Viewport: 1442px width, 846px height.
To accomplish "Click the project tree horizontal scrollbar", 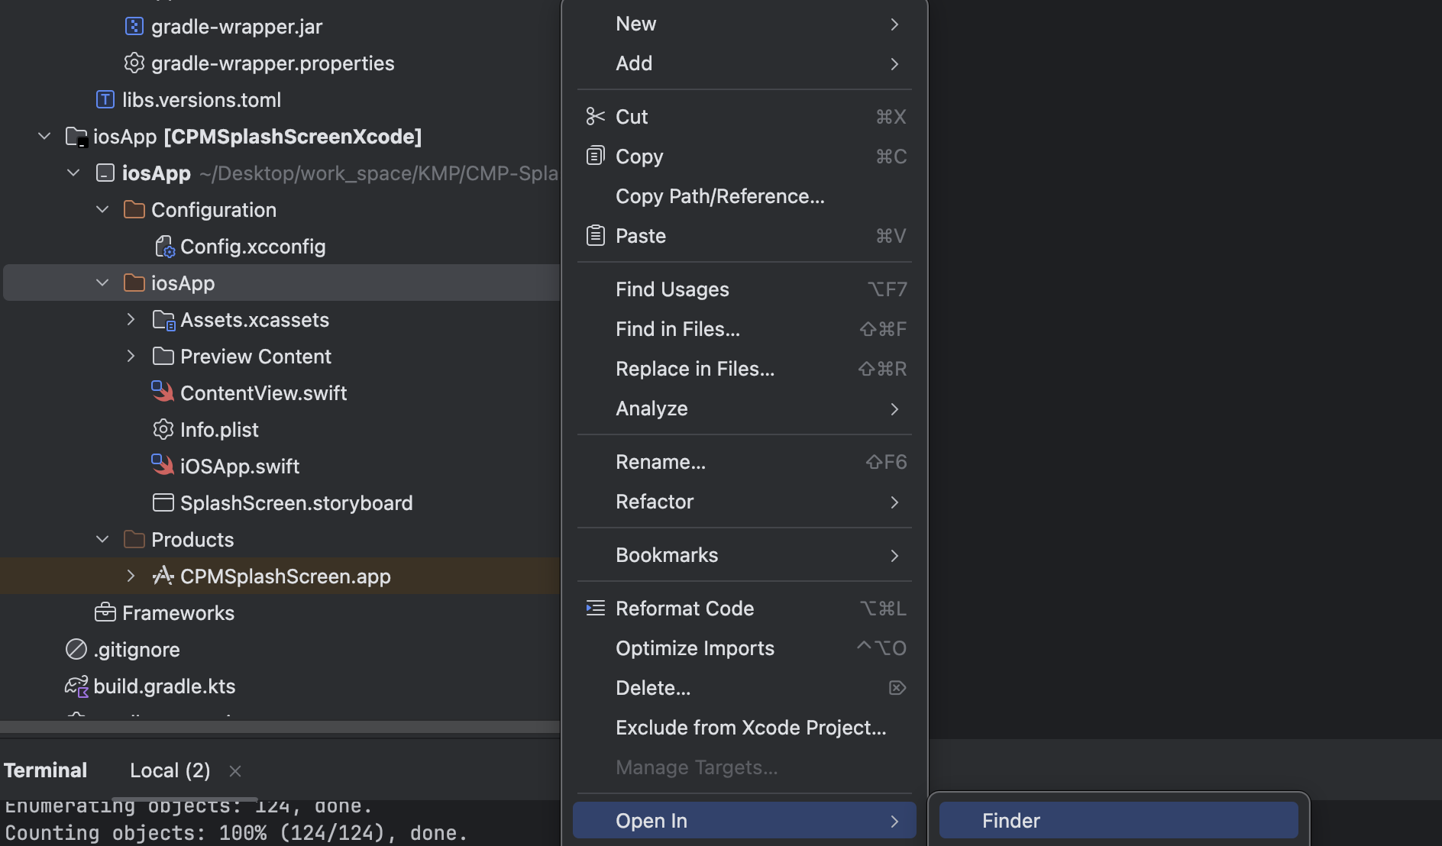I will tap(280, 727).
